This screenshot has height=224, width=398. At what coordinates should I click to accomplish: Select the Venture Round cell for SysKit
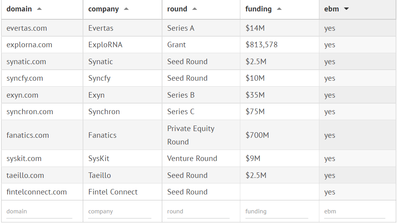click(x=192, y=159)
